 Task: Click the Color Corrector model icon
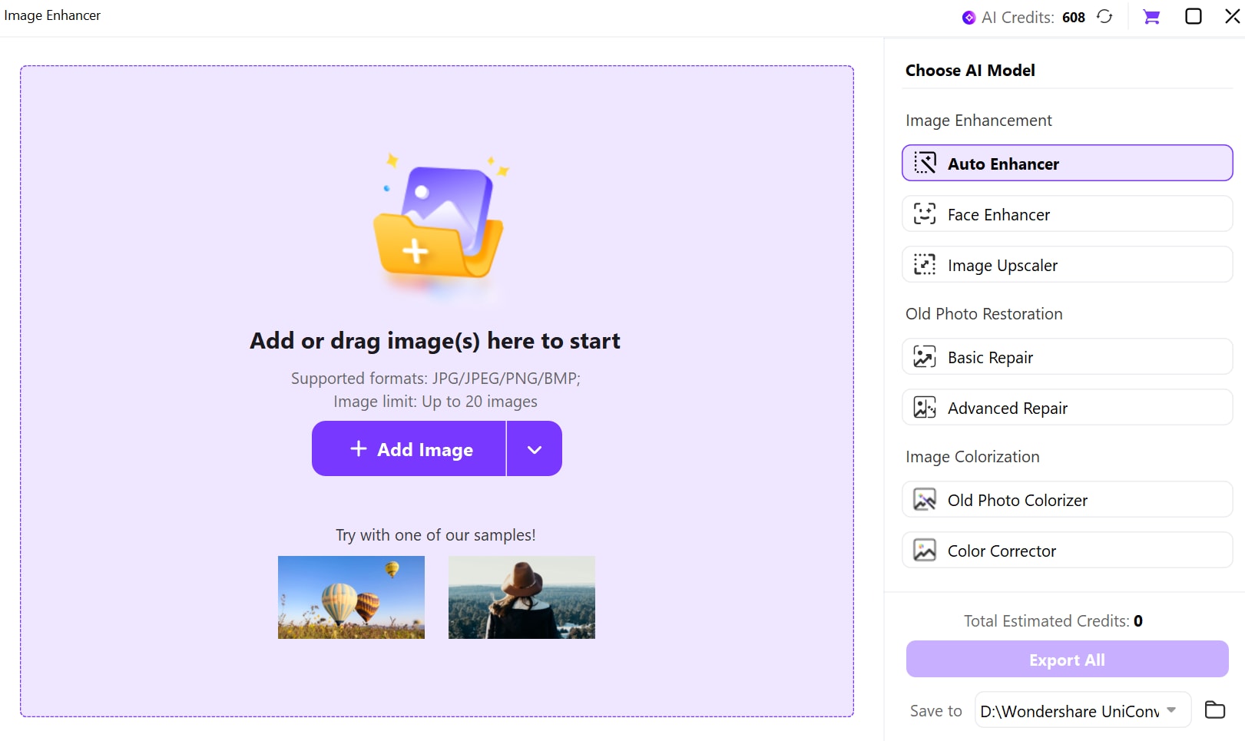pyautogui.click(x=925, y=550)
